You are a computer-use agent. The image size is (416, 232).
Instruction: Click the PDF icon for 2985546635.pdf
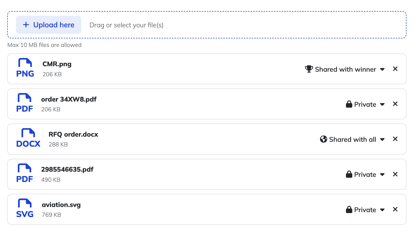pyautogui.click(x=24, y=174)
